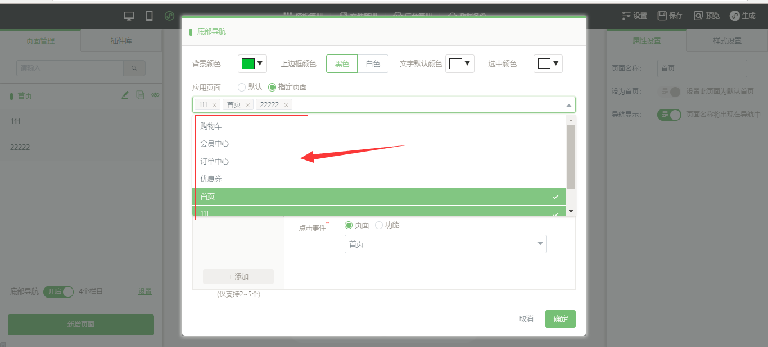Viewport: 768px width, 347px height.
Task: Toggle visibility eye icon for 首页
Action: click(155, 95)
